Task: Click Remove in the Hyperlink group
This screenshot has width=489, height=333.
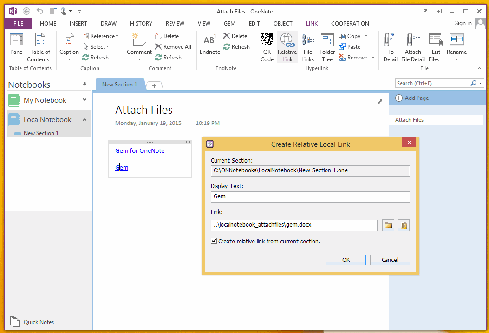Action: click(x=353, y=58)
